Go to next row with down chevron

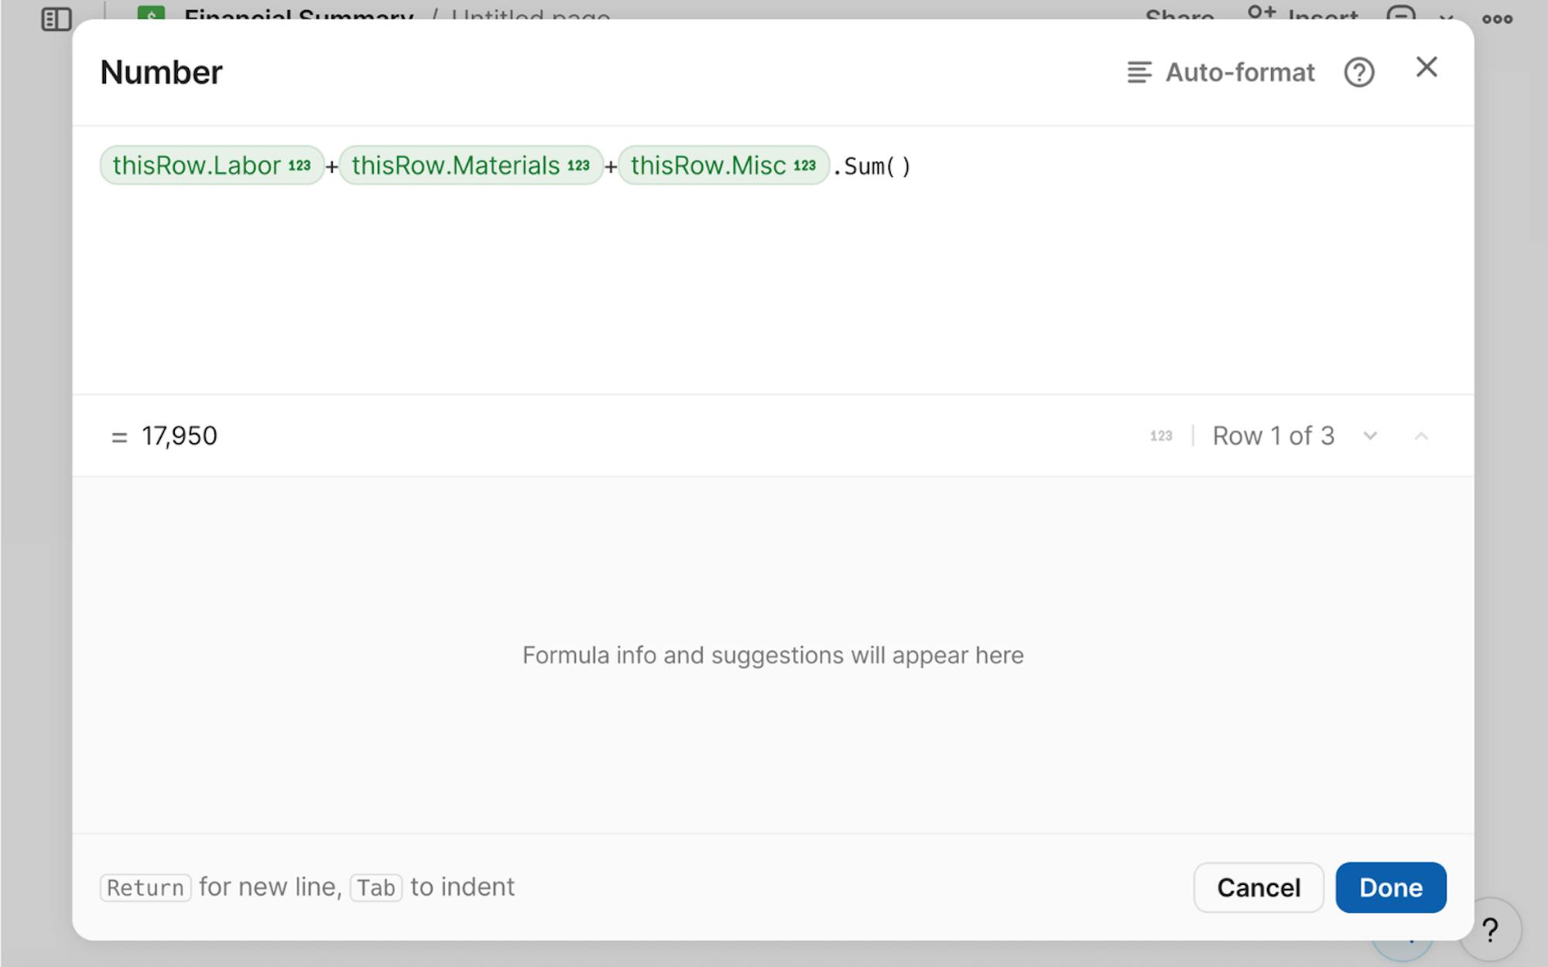[1370, 436]
